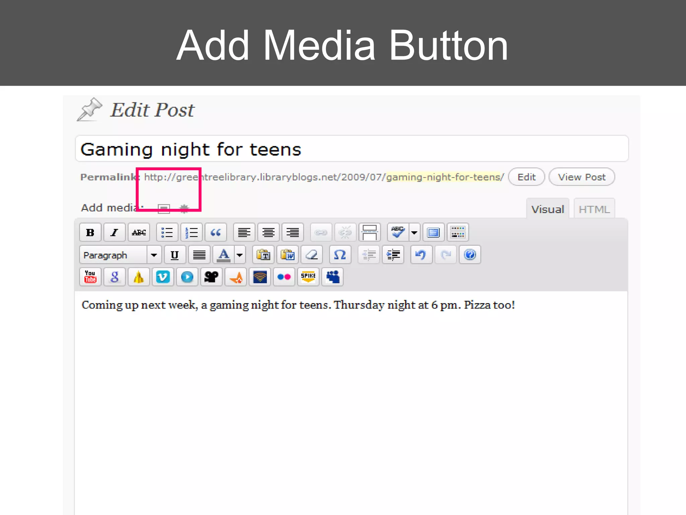Viewport: 686px width, 515px height.
Task: Embed a Vimeo video
Action: [x=163, y=277]
